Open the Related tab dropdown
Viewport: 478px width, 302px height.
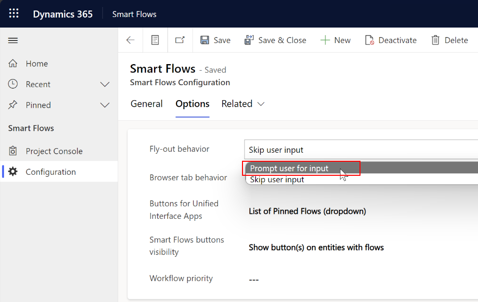[243, 104]
